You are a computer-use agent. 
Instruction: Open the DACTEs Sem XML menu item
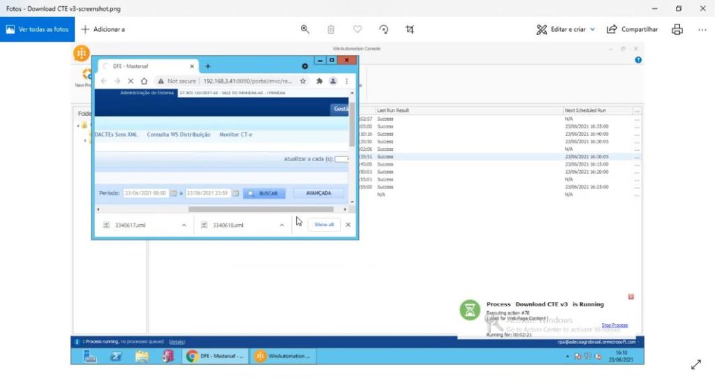point(117,135)
